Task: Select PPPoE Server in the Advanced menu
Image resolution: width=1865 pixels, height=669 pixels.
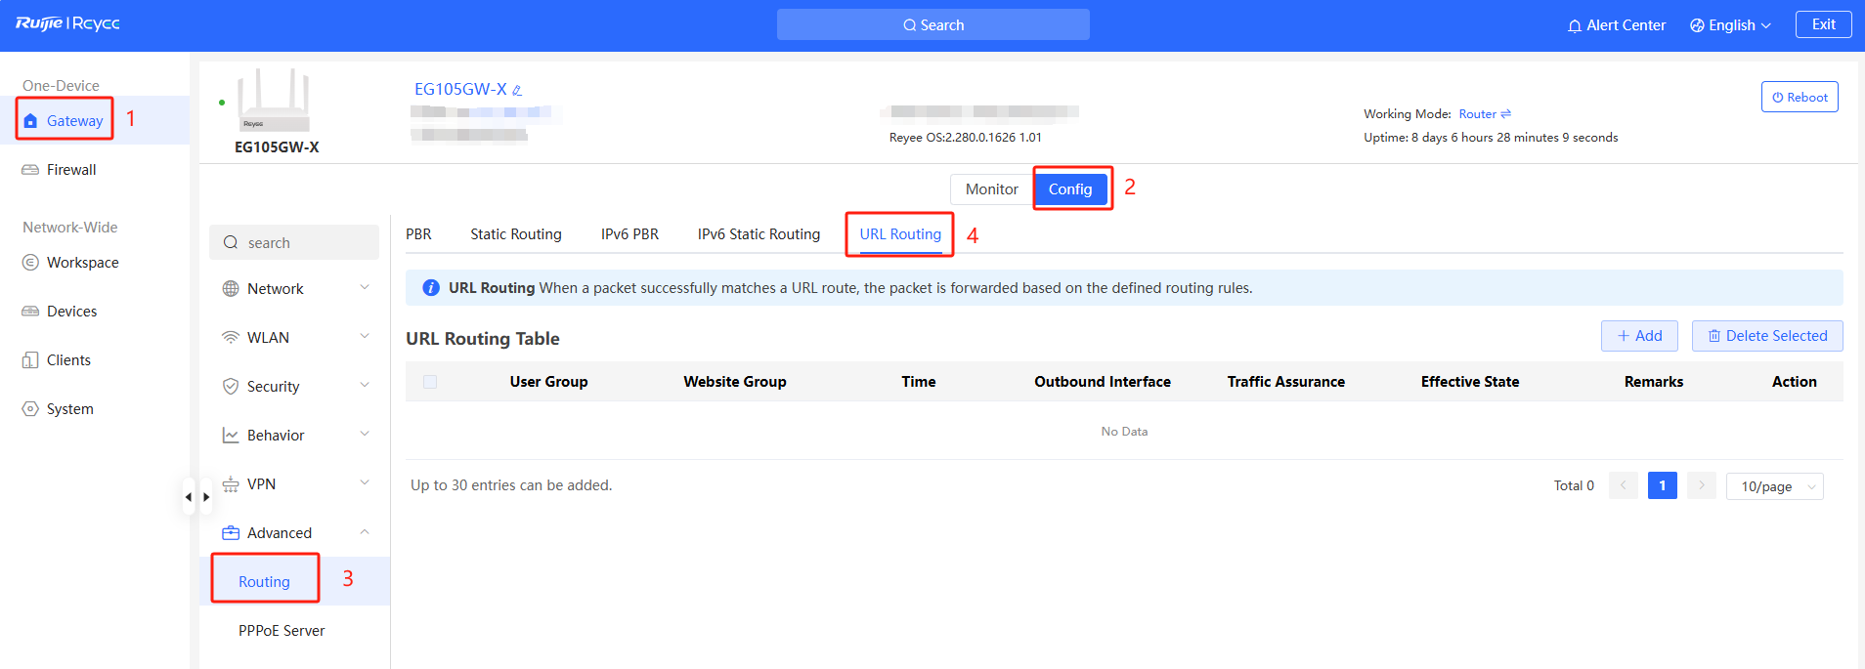Action: [282, 631]
